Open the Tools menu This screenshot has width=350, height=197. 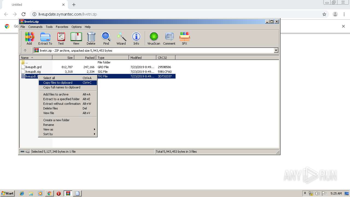tap(49, 27)
